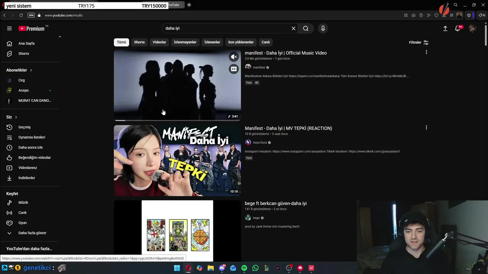
Task: Select the Tümü filter chip
Action: point(121,42)
